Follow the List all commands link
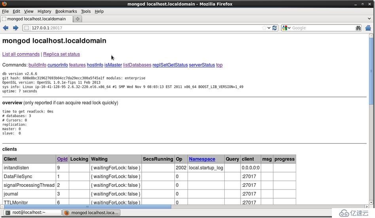 click(x=21, y=54)
